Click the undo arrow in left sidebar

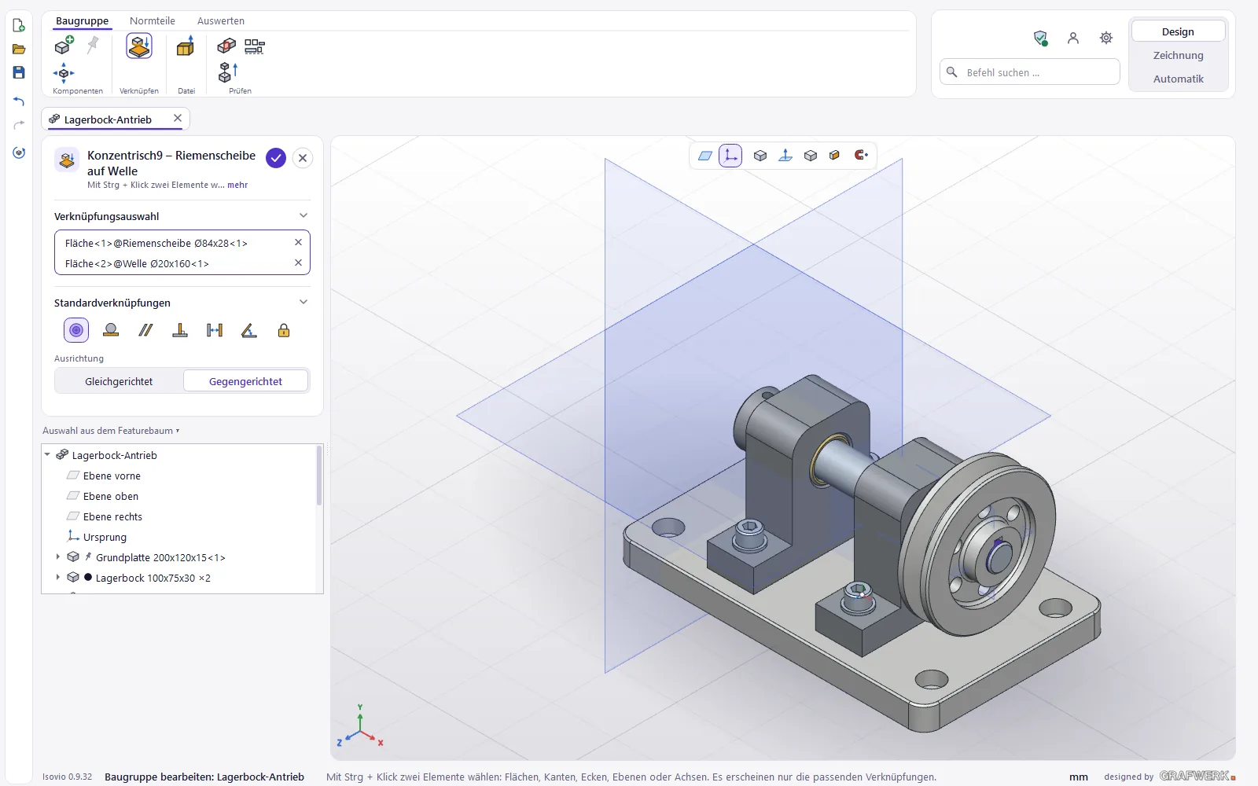pyautogui.click(x=19, y=101)
